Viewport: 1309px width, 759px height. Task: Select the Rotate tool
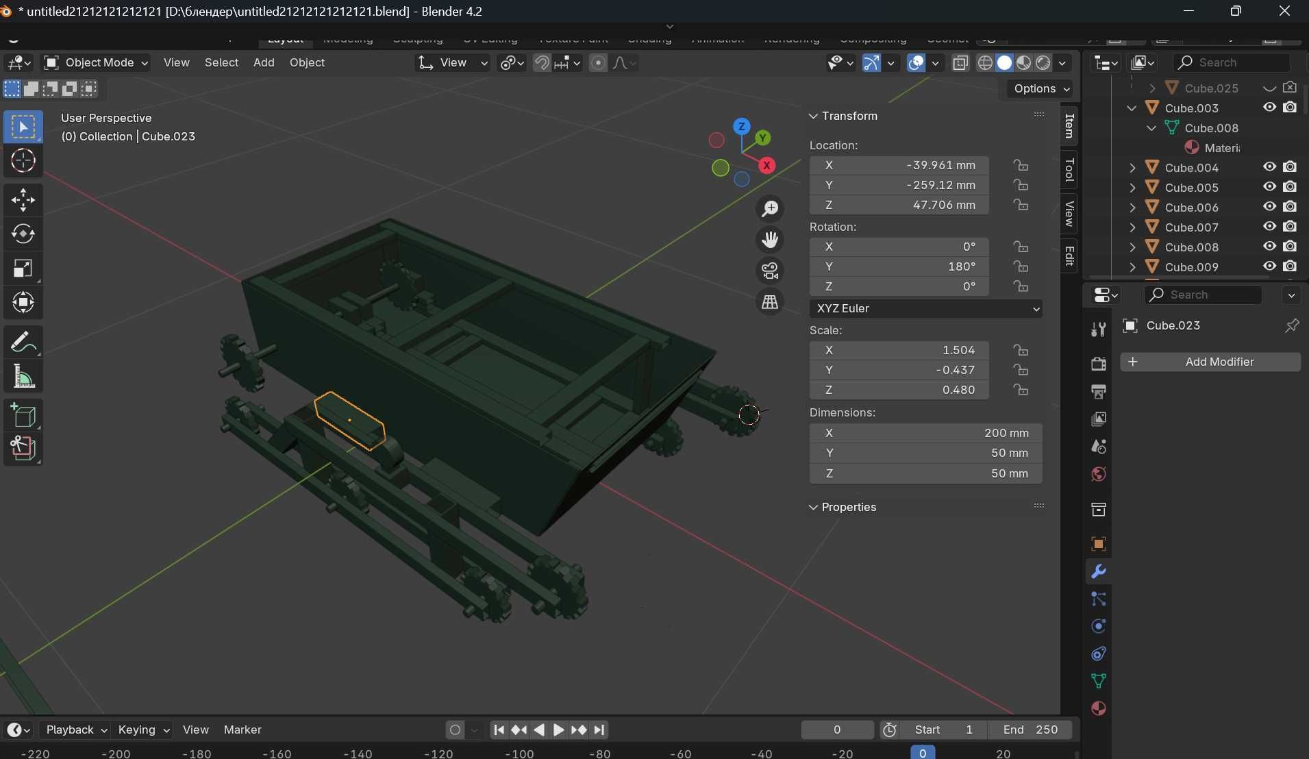click(23, 234)
